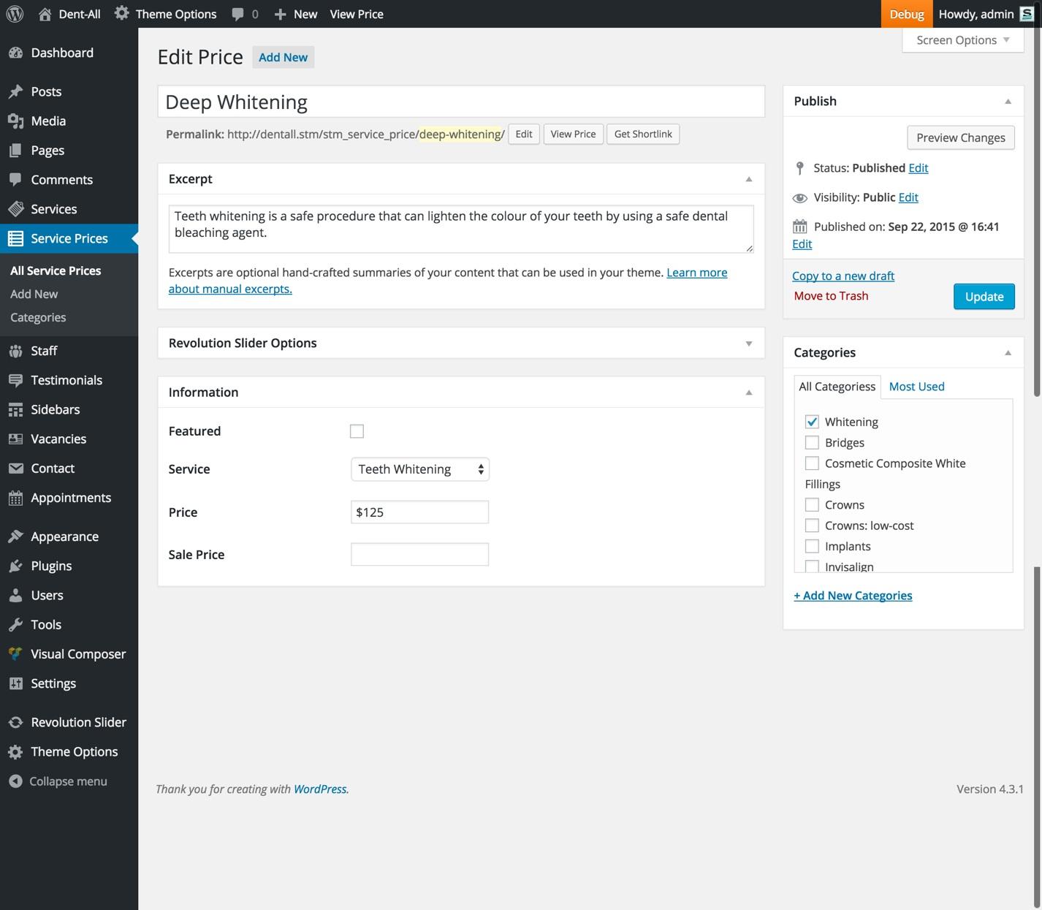Click the plus New icon in admin bar
This screenshot has width=1042, height=910.
280,14
